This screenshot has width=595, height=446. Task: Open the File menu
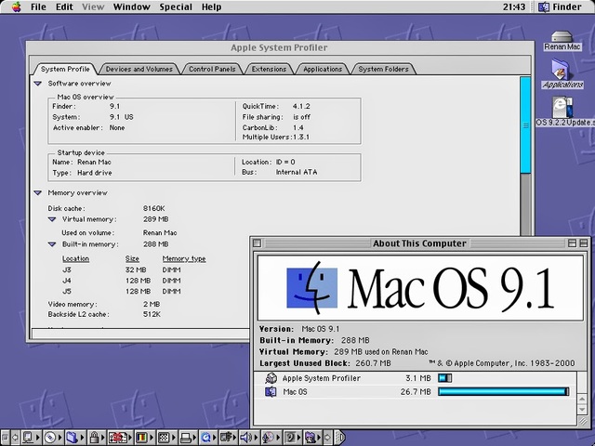click(38, 7)
